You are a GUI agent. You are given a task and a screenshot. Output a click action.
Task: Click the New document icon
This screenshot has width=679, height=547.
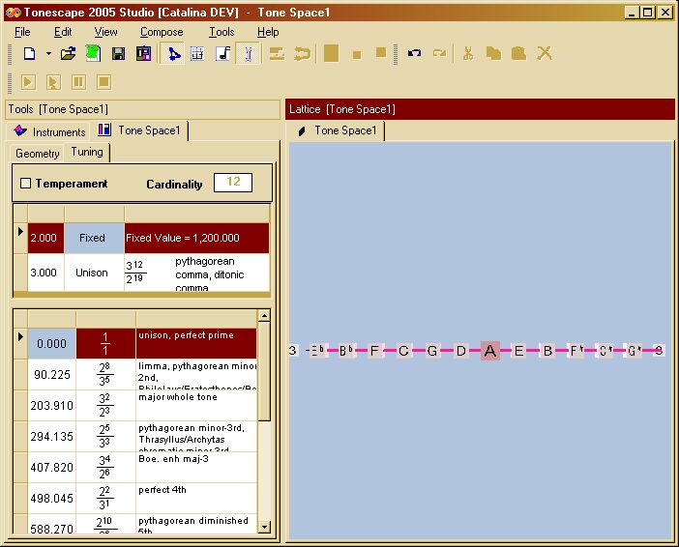tap(29, 54)
